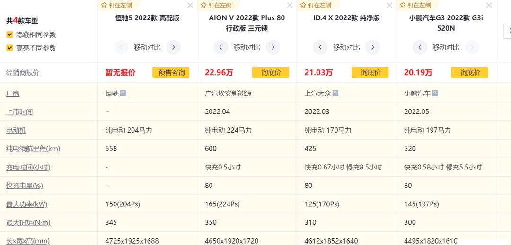Image resolution: width=511 pixels, height=245 pixels.
Task: Move AION V column right with arrow
Action: coord(273,47)
